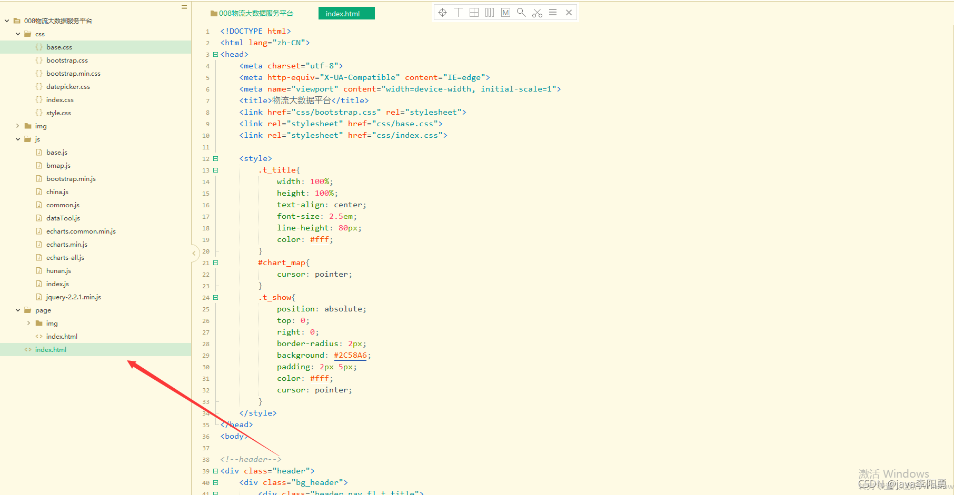
Task: Open style.css file
Action: coord(58,113)
